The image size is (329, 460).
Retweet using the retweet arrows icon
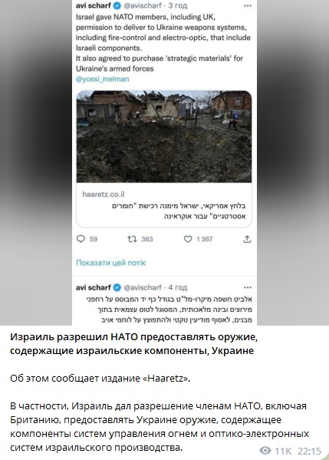(x=132, y=240)
